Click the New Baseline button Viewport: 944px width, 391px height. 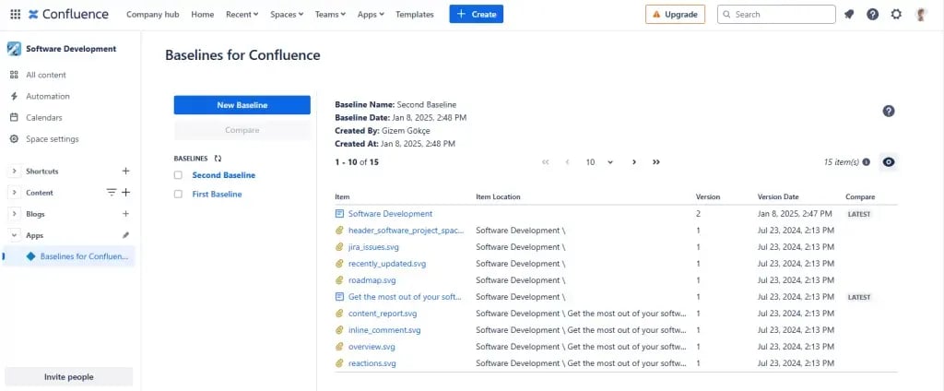point(242,105)
